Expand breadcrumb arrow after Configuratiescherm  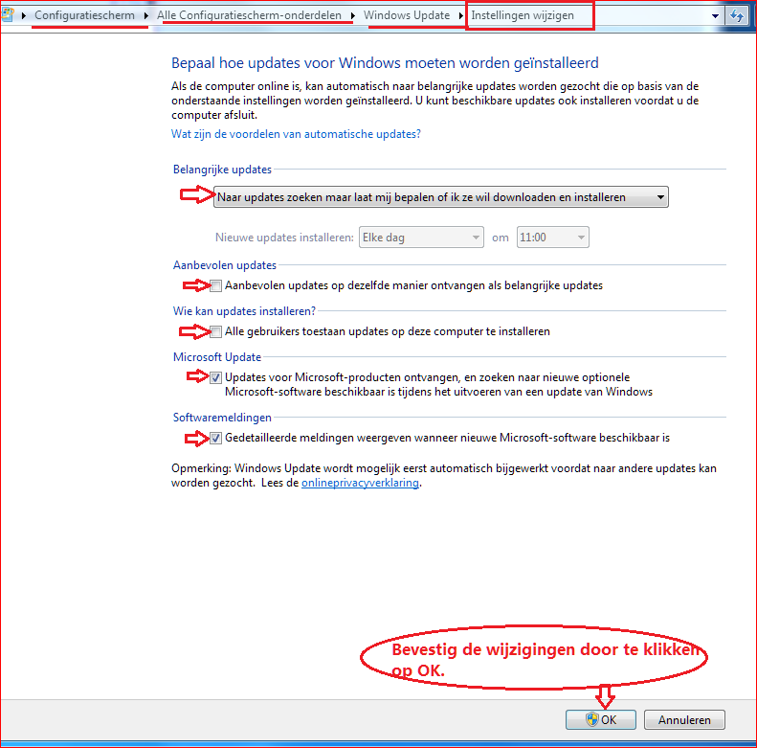pyautogui.click(x=147, y=16)
